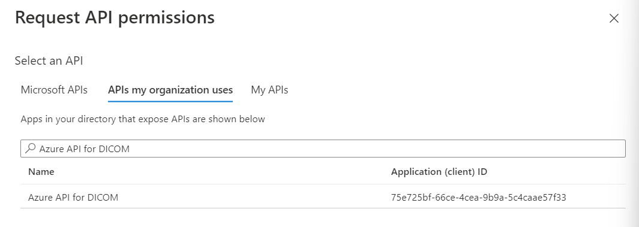Click the blue underline beneath the active tab
Screen dimensions: 639x227
170,101
